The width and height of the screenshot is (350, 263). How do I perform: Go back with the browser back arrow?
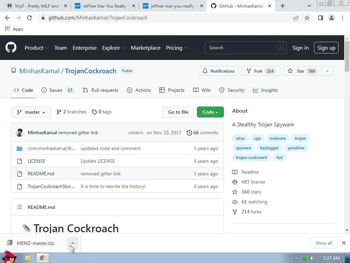click(x=8, y=18)
